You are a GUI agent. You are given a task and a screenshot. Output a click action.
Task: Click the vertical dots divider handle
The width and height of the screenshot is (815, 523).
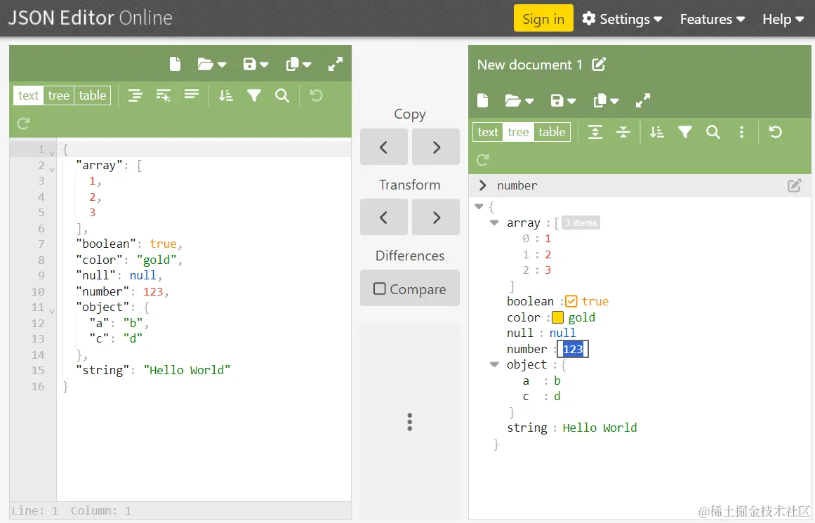[x=409, y=422]
